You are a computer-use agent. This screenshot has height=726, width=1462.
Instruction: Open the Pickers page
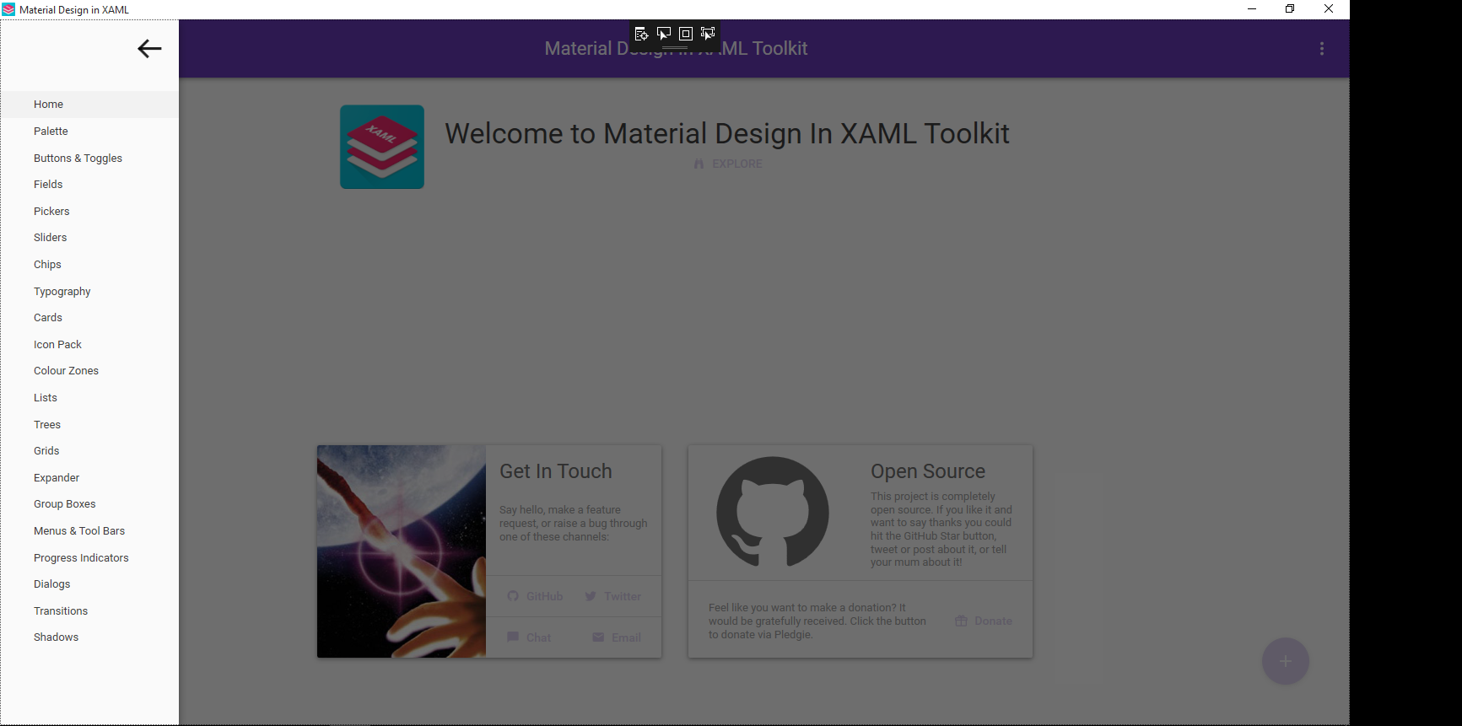click(x=89, y=211)
